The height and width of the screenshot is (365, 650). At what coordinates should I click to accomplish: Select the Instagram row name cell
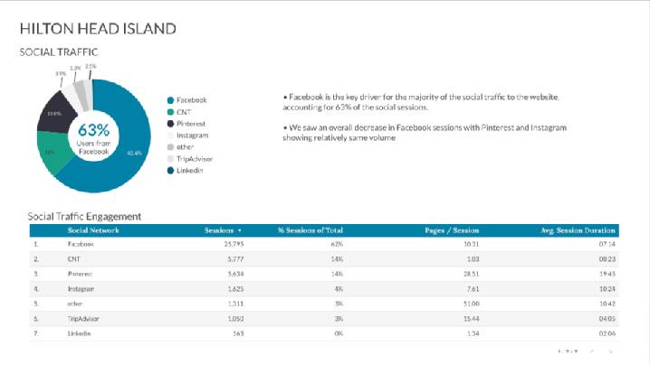[x=81, y=289]
